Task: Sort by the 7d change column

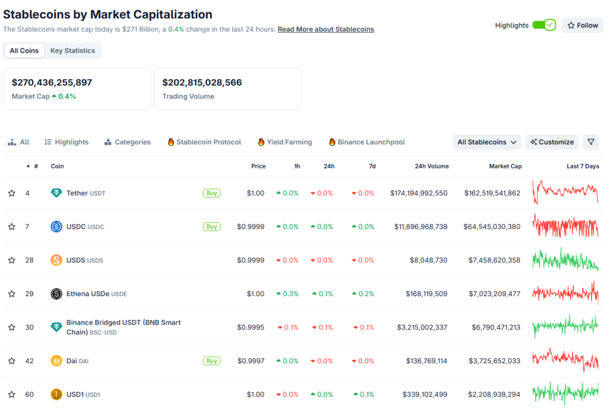Action: (x=372, y=166)
